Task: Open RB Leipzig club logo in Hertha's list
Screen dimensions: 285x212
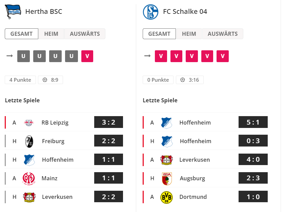Action: [29, 123]
